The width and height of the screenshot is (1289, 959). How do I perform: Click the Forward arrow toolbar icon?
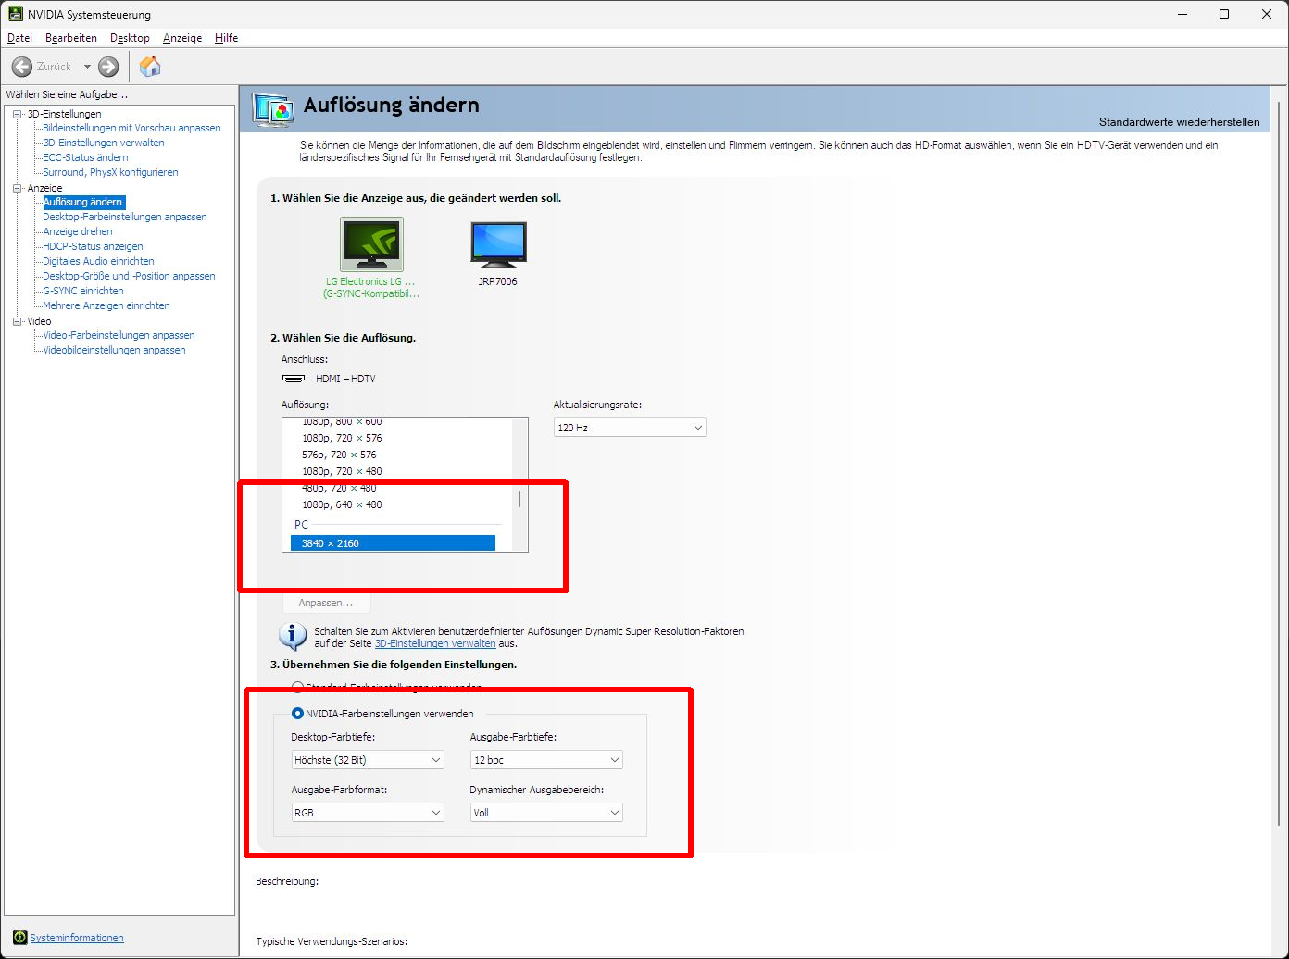pyautogui.click(x=108, y=67)
